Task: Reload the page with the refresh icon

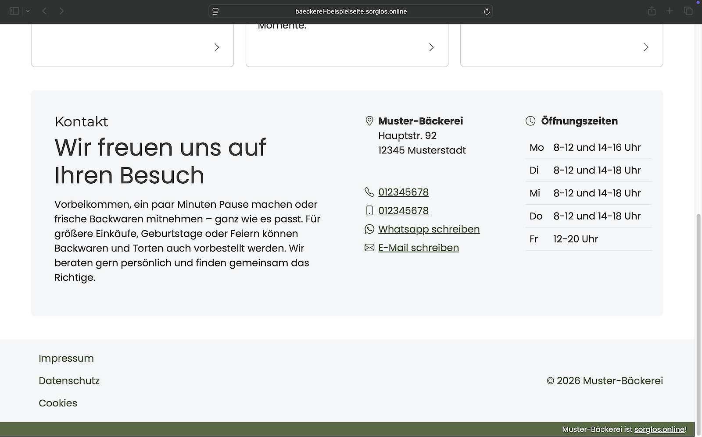Action: [486, 11]
